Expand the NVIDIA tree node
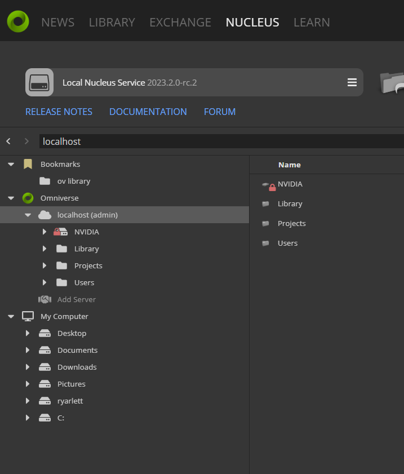The width and height of the screenshot is (404, 474). tap(45, 232)
